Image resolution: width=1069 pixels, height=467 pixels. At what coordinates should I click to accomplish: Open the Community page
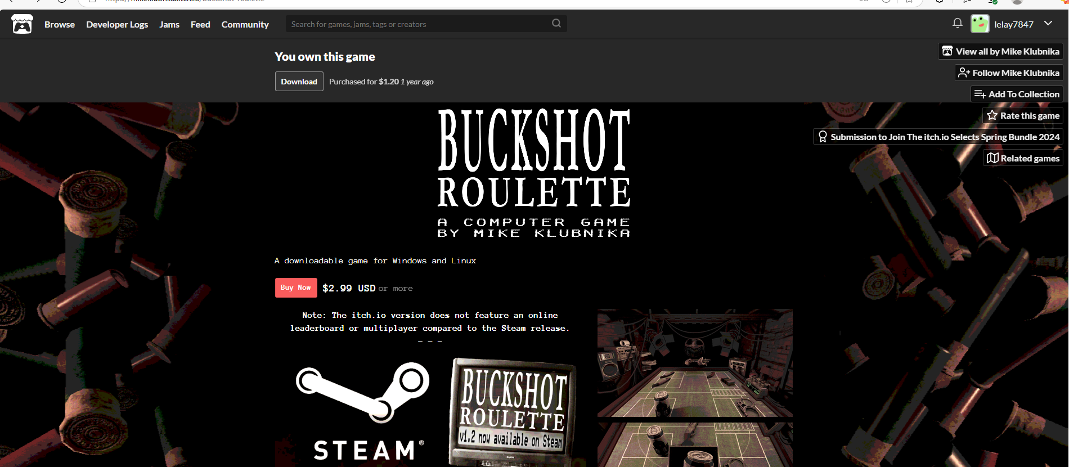pos(245,24)
